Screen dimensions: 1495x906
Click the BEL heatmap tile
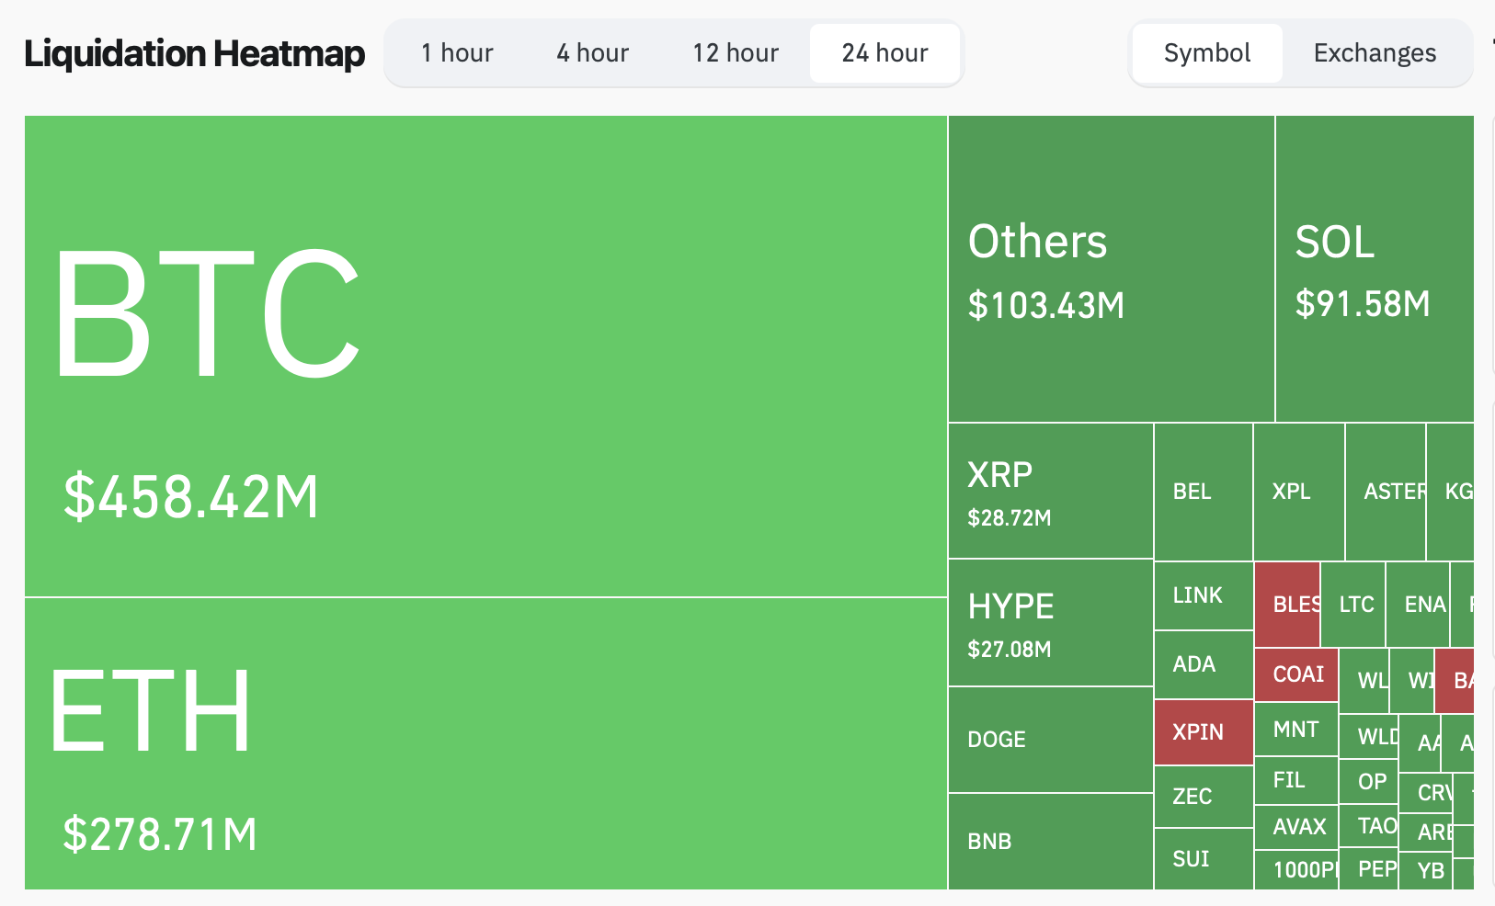[1203, 492]
